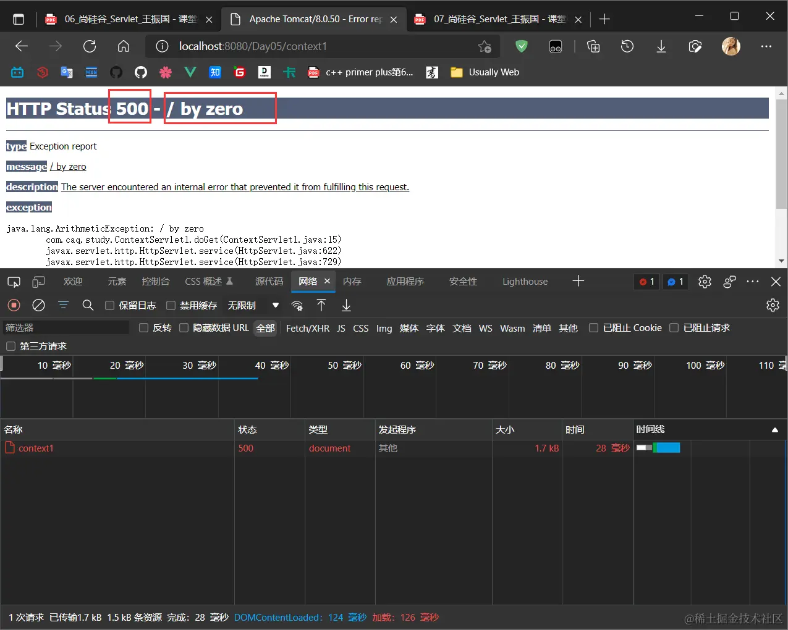Open the user profile avatar
The image size is (788, 630).
tap(731, 46)
